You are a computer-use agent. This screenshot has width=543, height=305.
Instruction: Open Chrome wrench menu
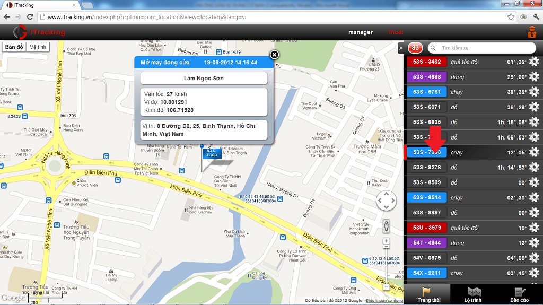536,17
